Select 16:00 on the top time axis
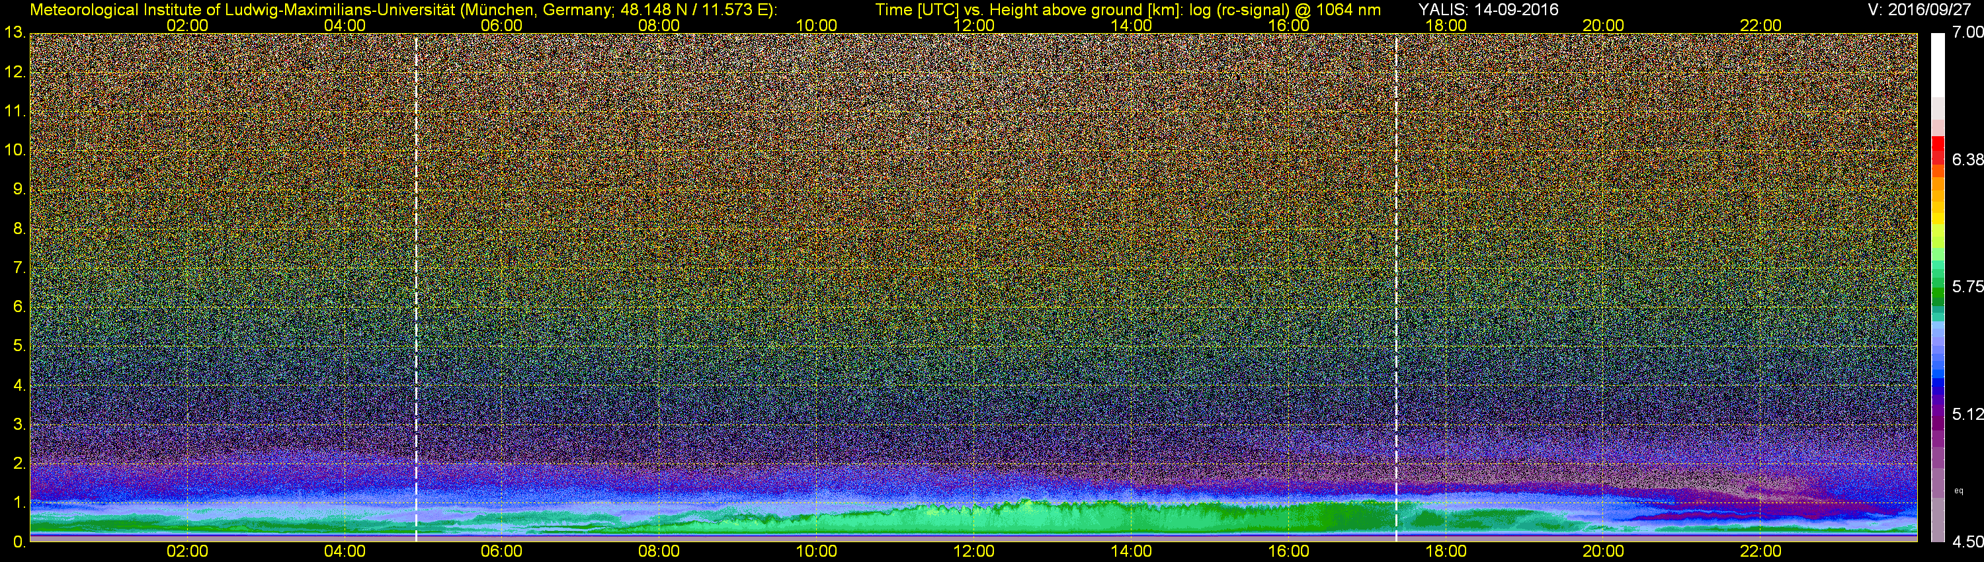This screenshot has width=1984, height=562. coord(1288,25)
